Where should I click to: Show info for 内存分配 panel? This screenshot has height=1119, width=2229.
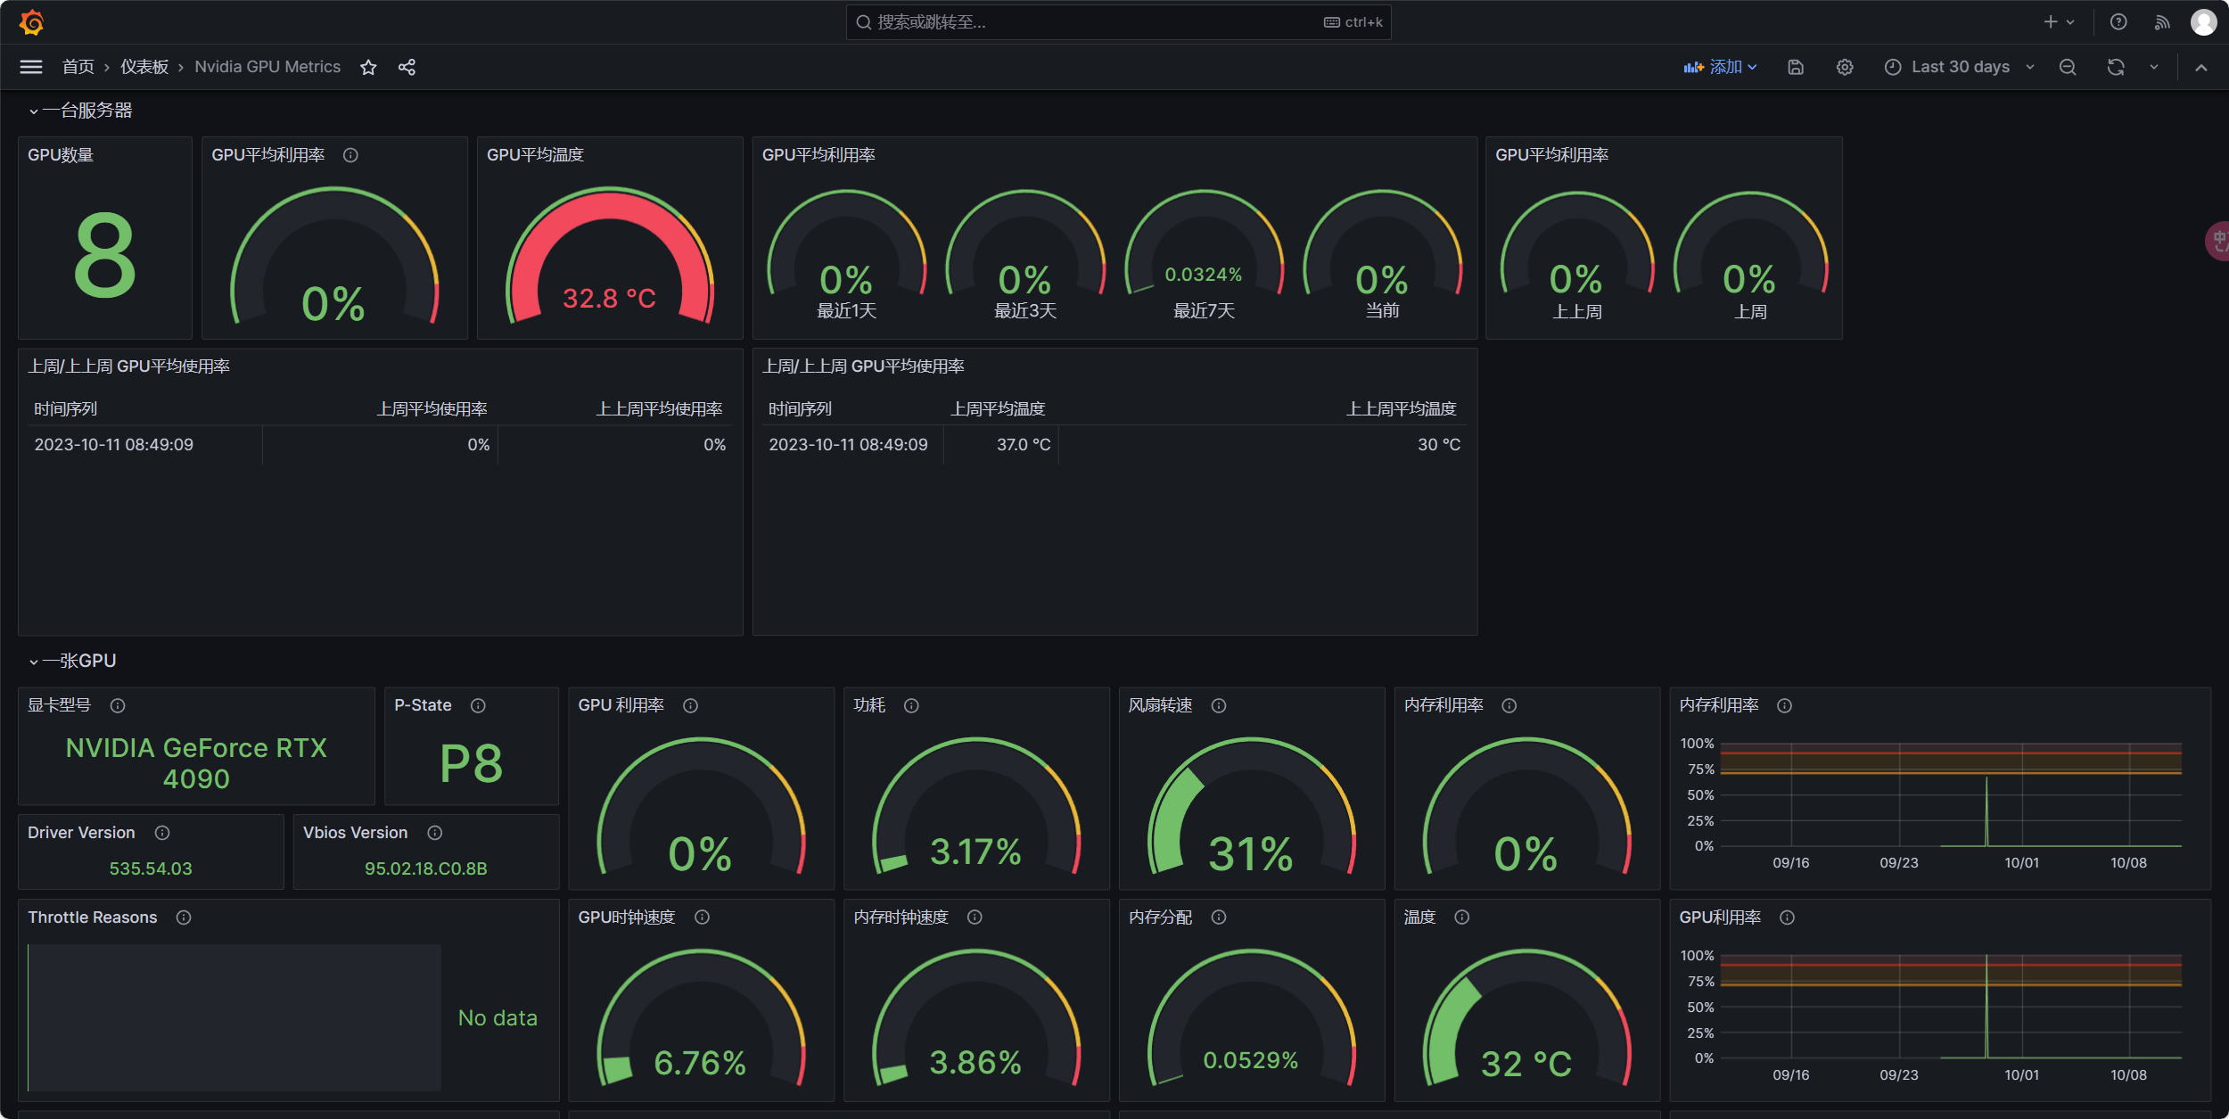tap(1219, 917)
